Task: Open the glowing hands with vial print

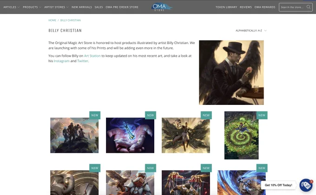Action: (x=130, y=136)
